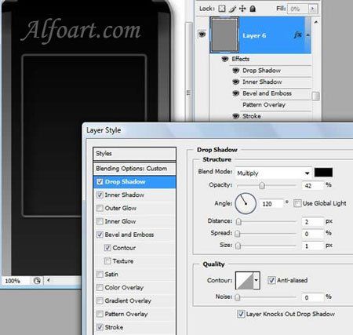Viewport: 353px width, 335px height.
Task: Click the Size value field
Action: [313, 246]
